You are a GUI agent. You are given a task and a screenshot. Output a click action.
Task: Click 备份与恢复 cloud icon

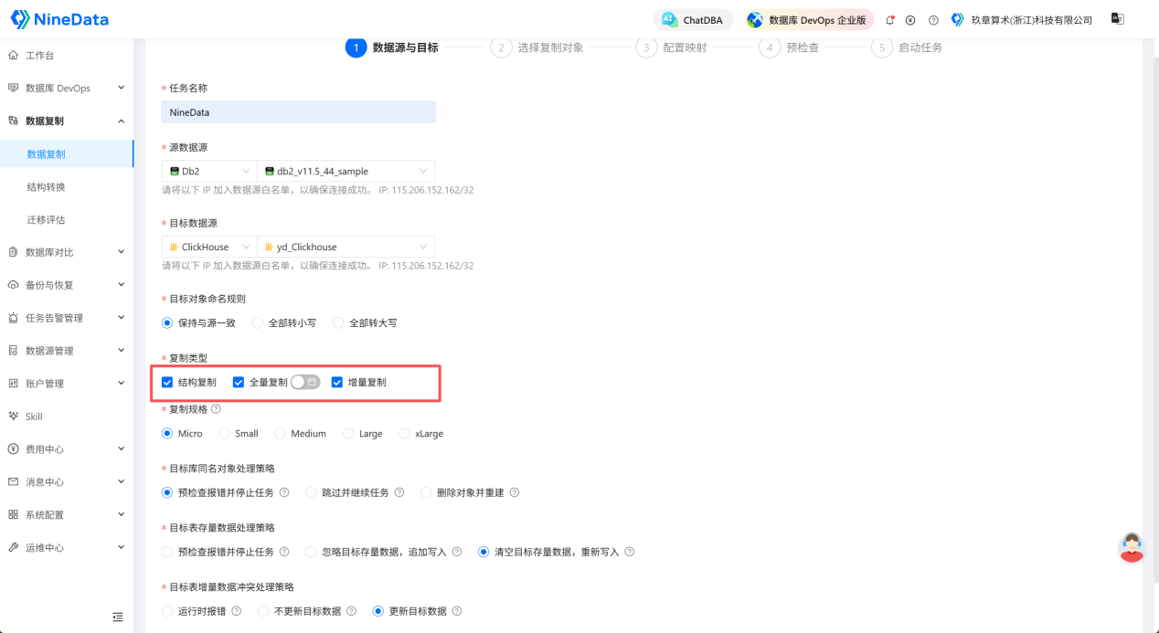(13, 285)
